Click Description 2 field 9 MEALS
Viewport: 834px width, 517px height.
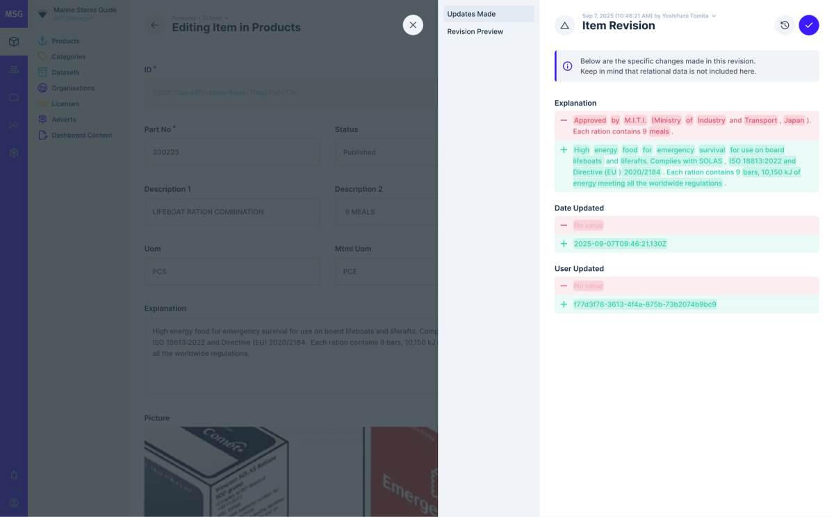pyautogui.click(x=386, y=212)
